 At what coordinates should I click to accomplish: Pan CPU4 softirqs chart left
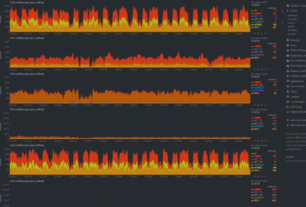[255, 176]
